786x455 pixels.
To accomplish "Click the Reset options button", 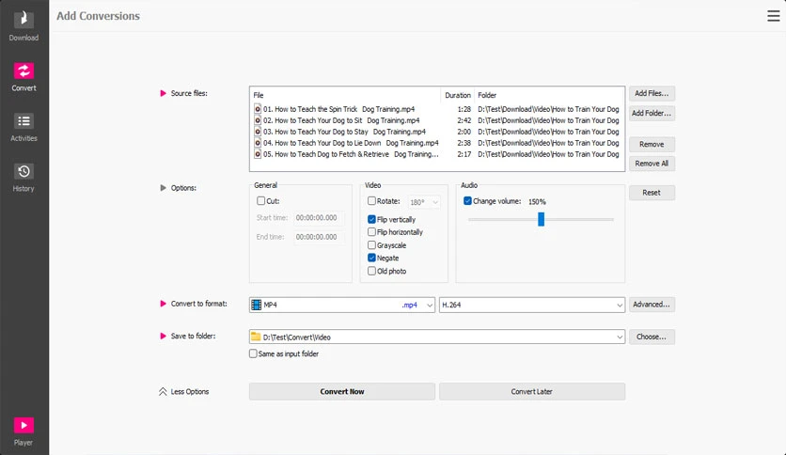I will pyautogui.click(x=652, y=193).
